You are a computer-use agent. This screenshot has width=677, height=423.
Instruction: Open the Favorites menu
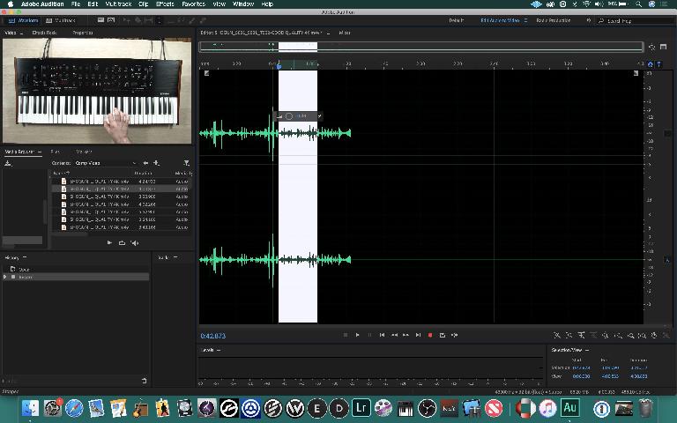193,4
